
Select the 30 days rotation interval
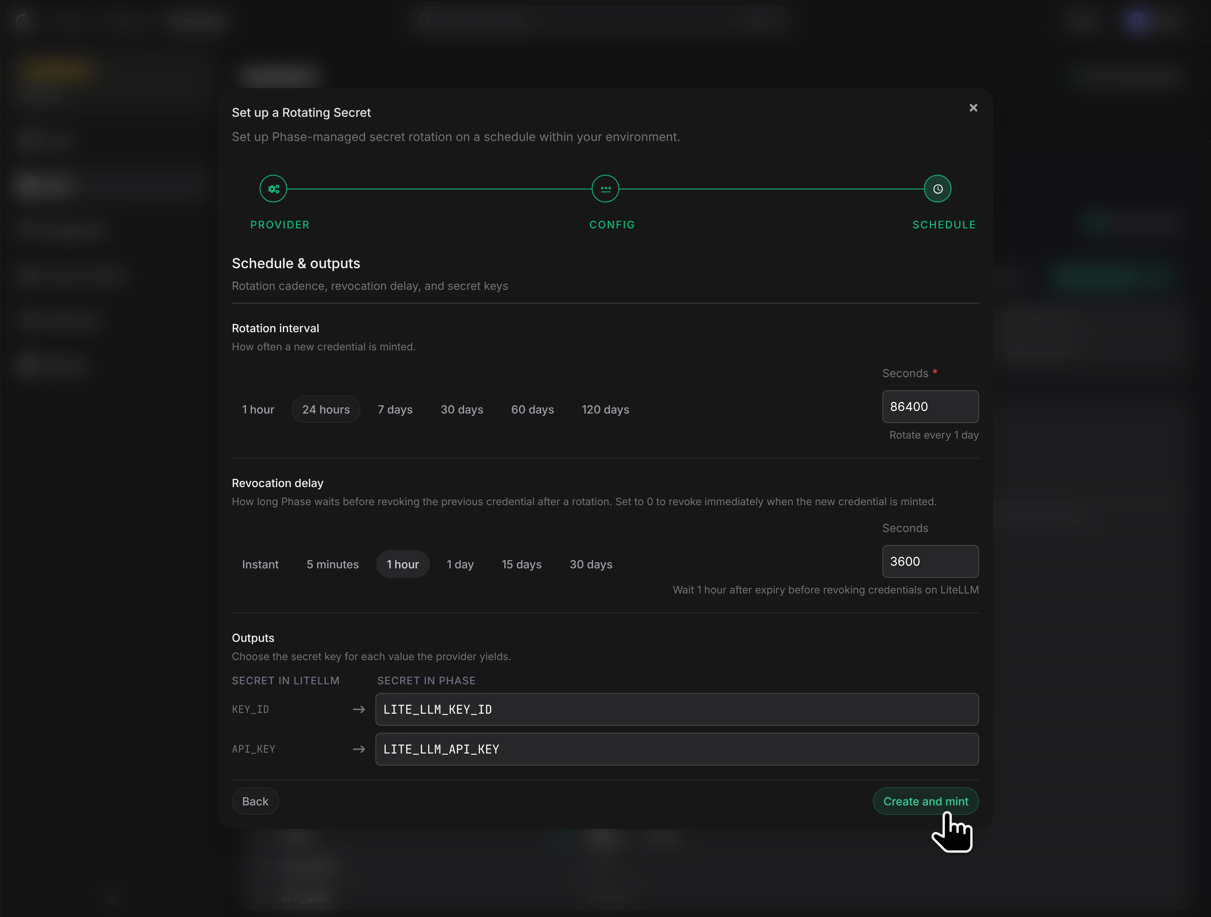click(462, 410)
